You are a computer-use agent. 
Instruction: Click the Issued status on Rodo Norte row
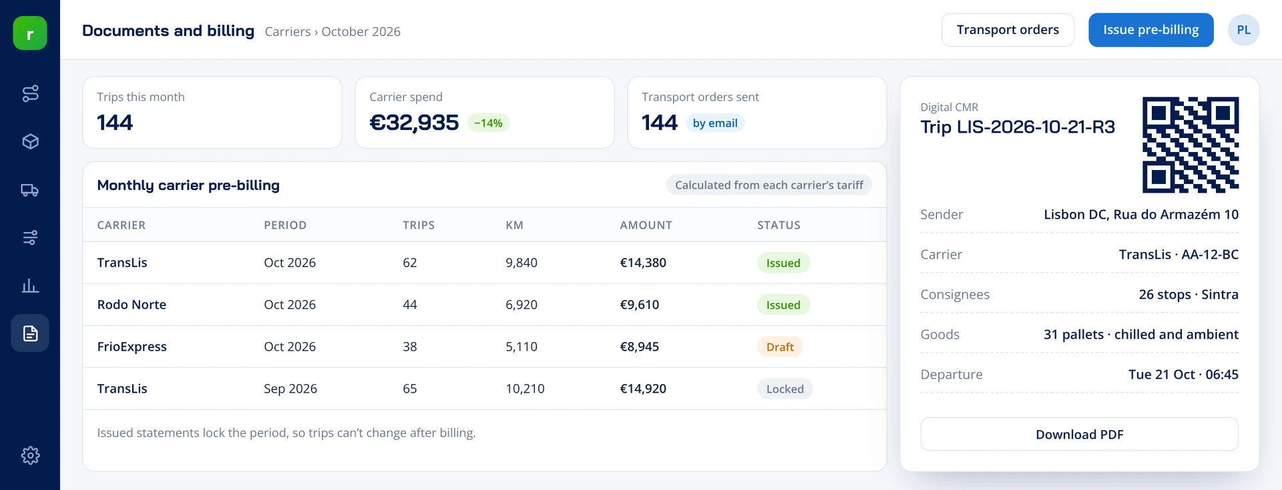coord(783,305)
